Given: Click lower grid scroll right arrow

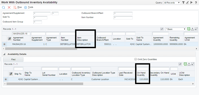Looking at the screenshot, I should click(193, 84).
